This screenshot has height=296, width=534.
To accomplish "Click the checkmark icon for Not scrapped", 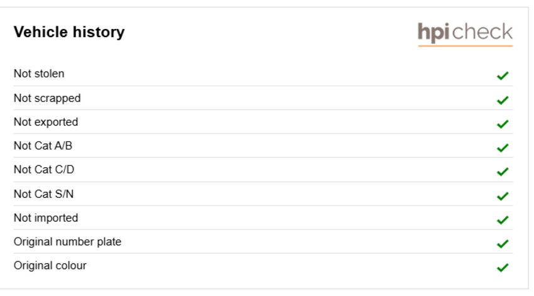I will pos(503,100).
